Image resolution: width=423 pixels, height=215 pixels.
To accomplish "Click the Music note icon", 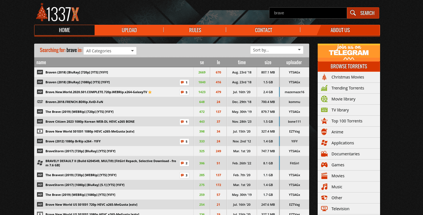I will point(324,187).
